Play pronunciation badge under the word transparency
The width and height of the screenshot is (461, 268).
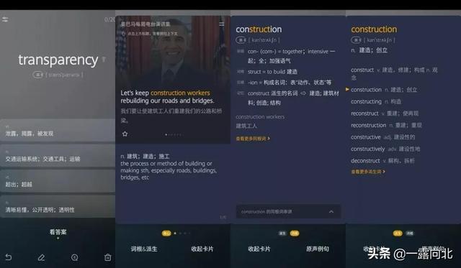(38, 75)
